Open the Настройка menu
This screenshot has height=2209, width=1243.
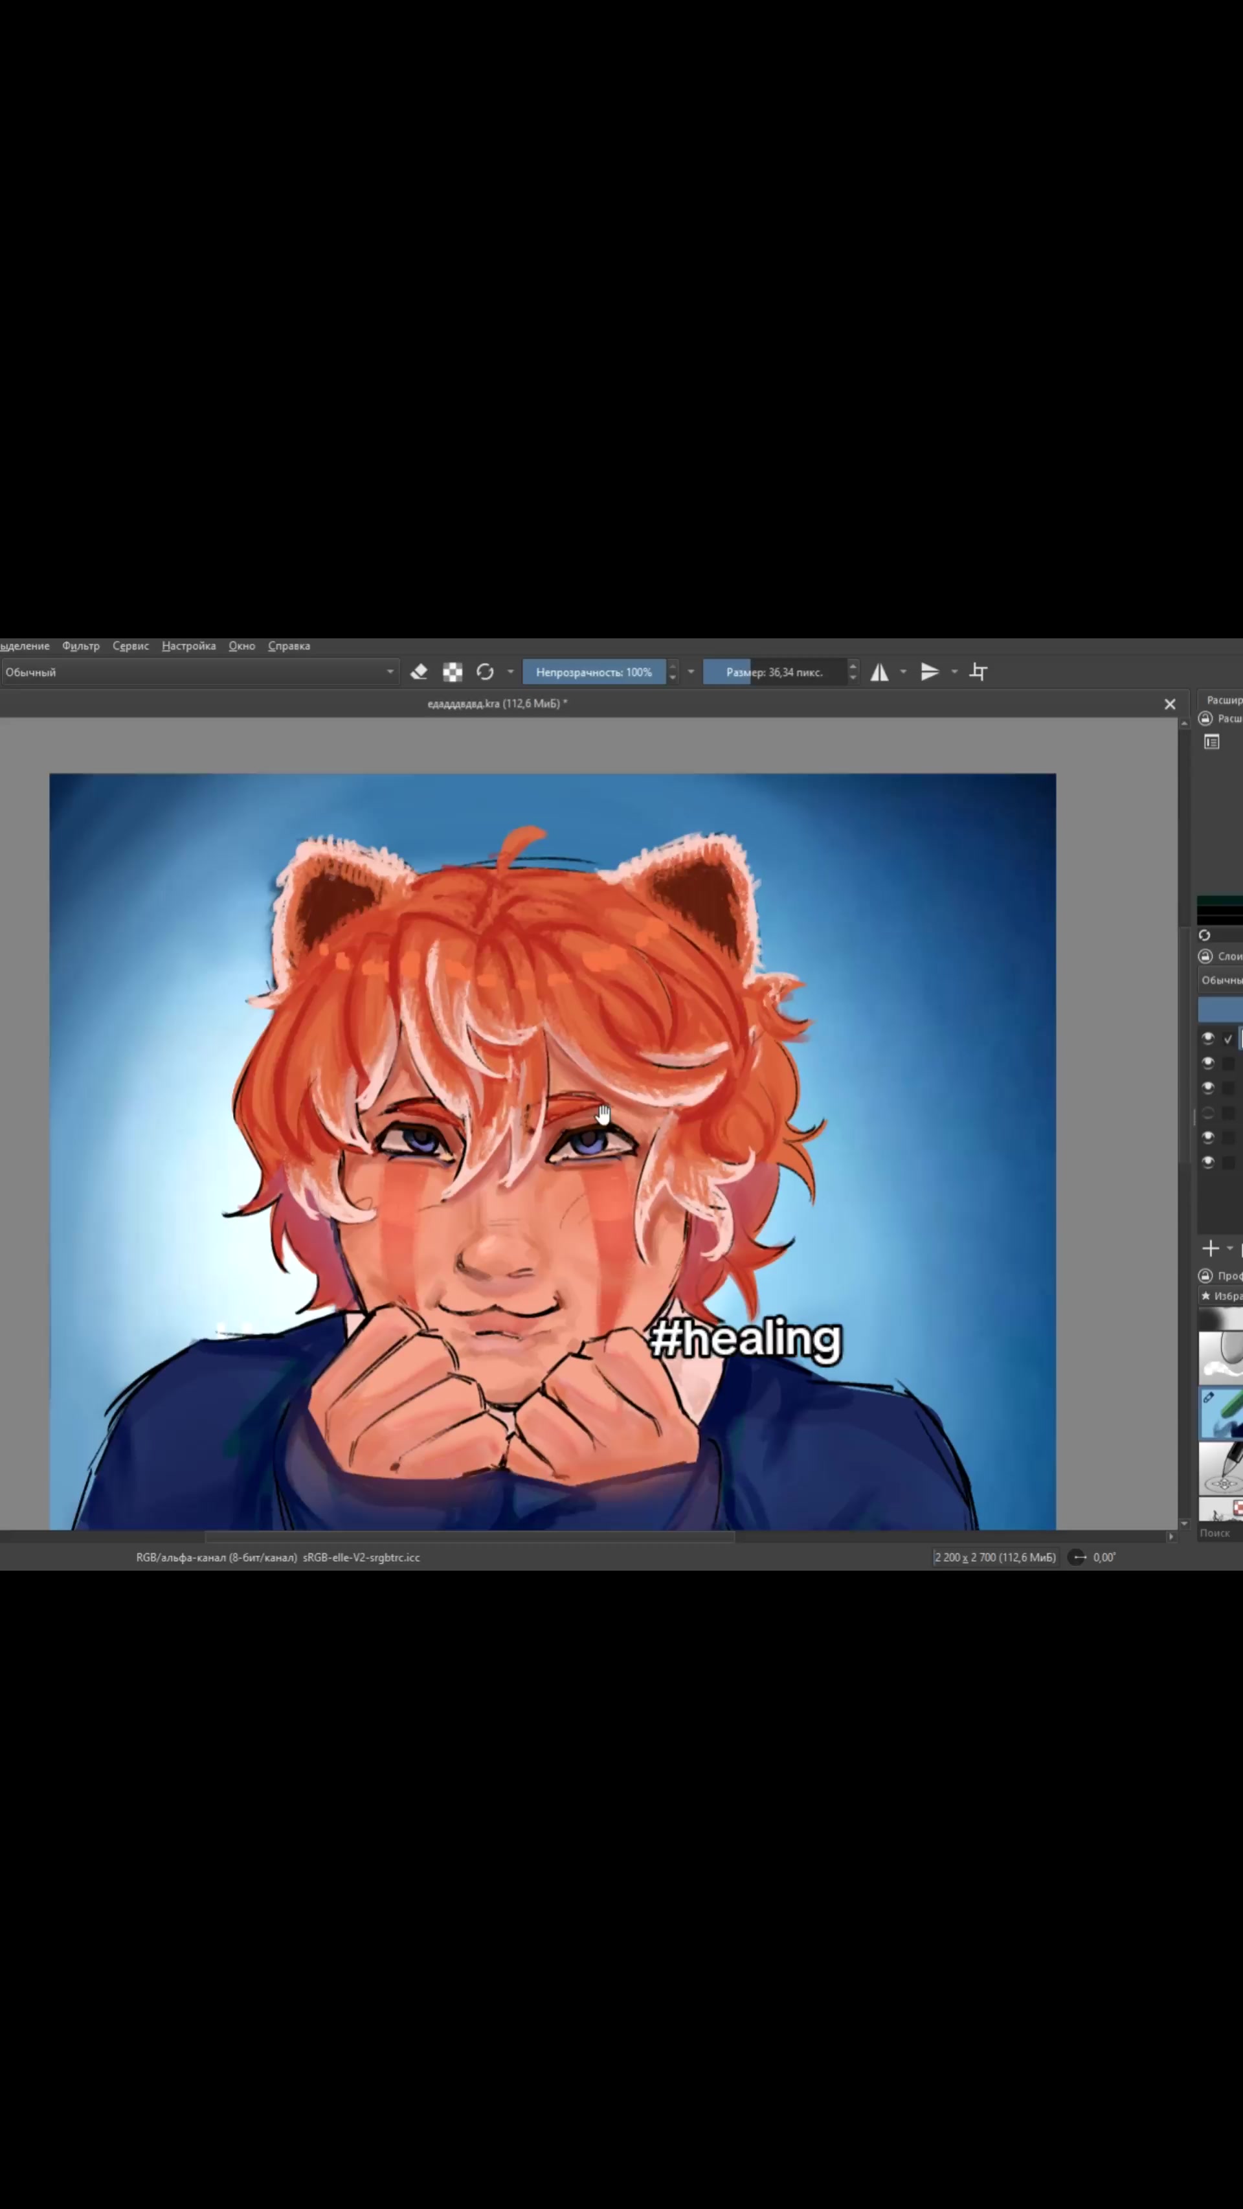[188, 647]
